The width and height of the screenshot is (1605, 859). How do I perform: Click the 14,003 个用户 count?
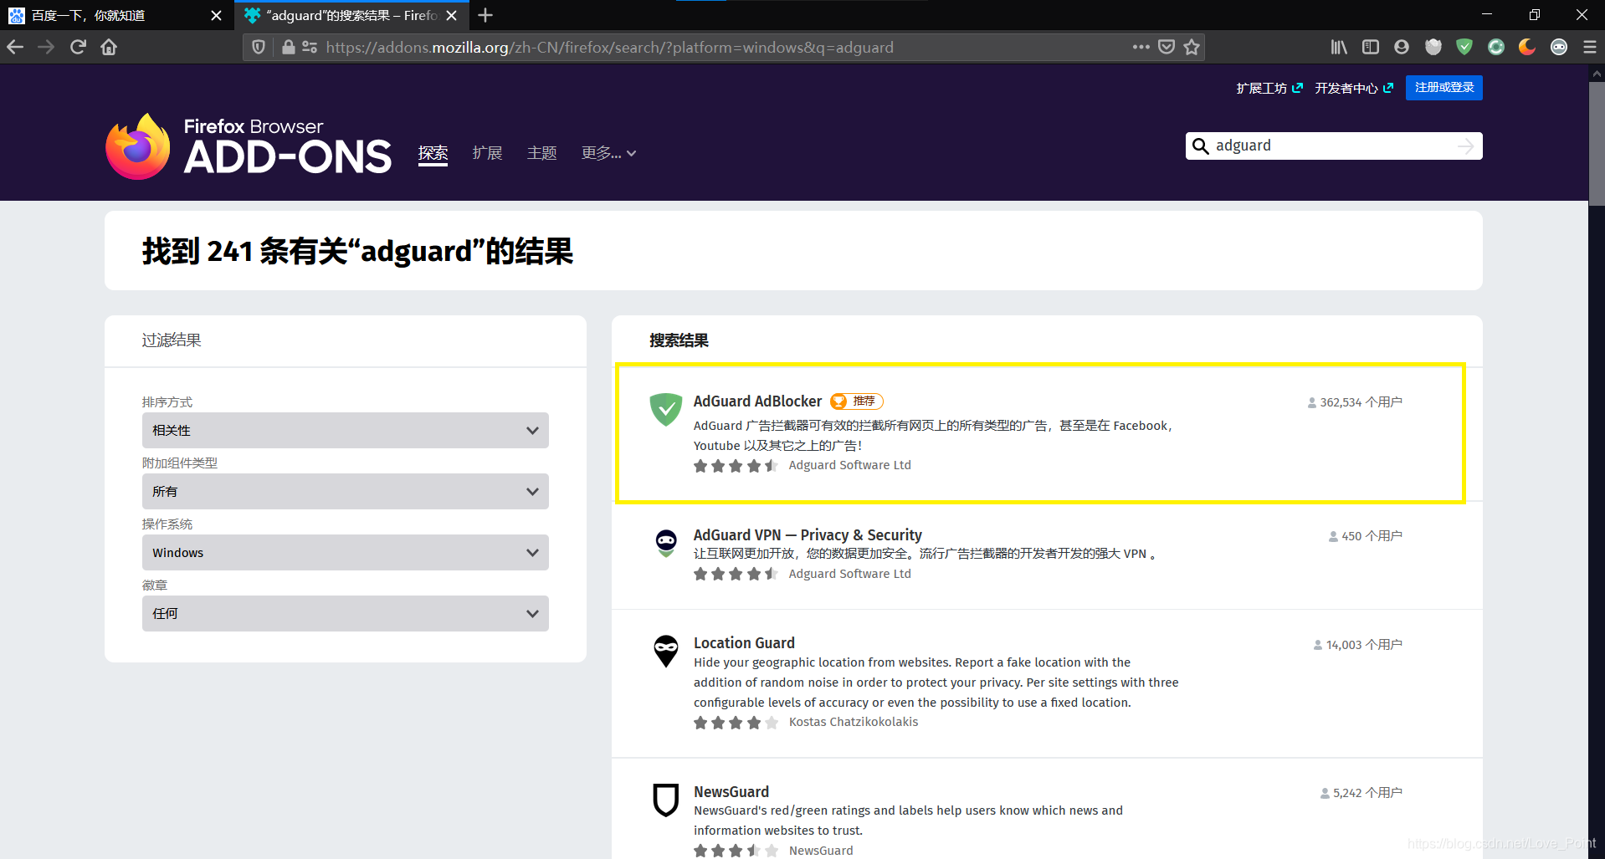click(x=1358, y=645)
